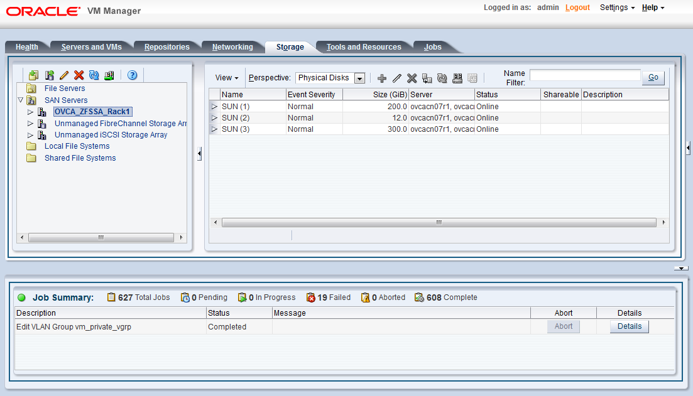Switch to the Repositories tab

[x=167, y=47]
